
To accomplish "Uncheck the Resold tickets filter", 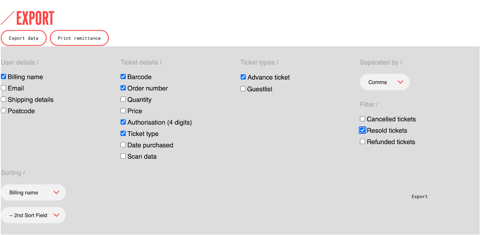I will coord(362,130).
